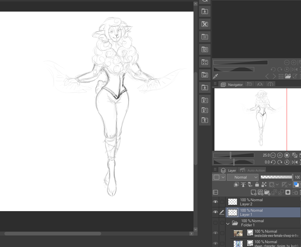Collapse Folder 1 with chevron arrow
Screen dimensions: 301x247
pos(228,223)
